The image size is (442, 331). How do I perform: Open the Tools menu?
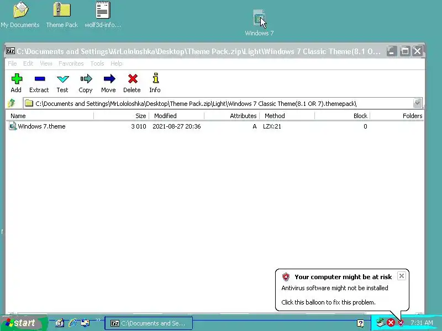97,63
